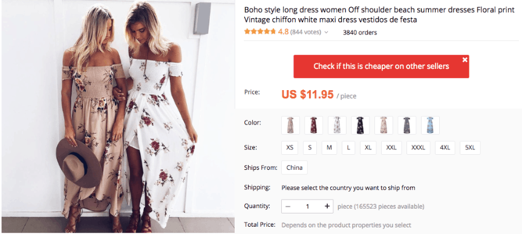Close the red cheaper-sellers banner

[x=465, y=60]
